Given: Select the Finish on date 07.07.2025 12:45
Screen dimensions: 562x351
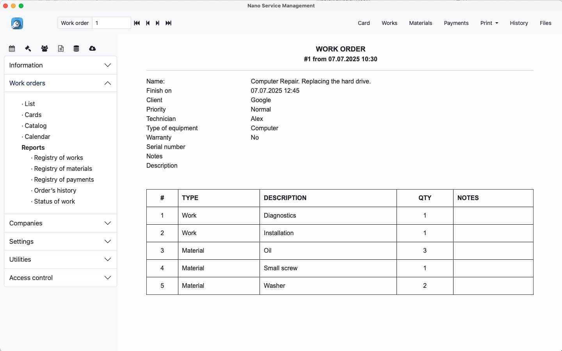Looking at the screenshot, I should 275,90.
